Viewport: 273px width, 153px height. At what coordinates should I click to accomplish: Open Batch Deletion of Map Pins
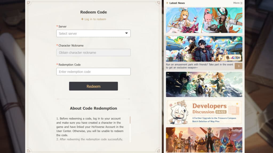click(x=206, y=122)
